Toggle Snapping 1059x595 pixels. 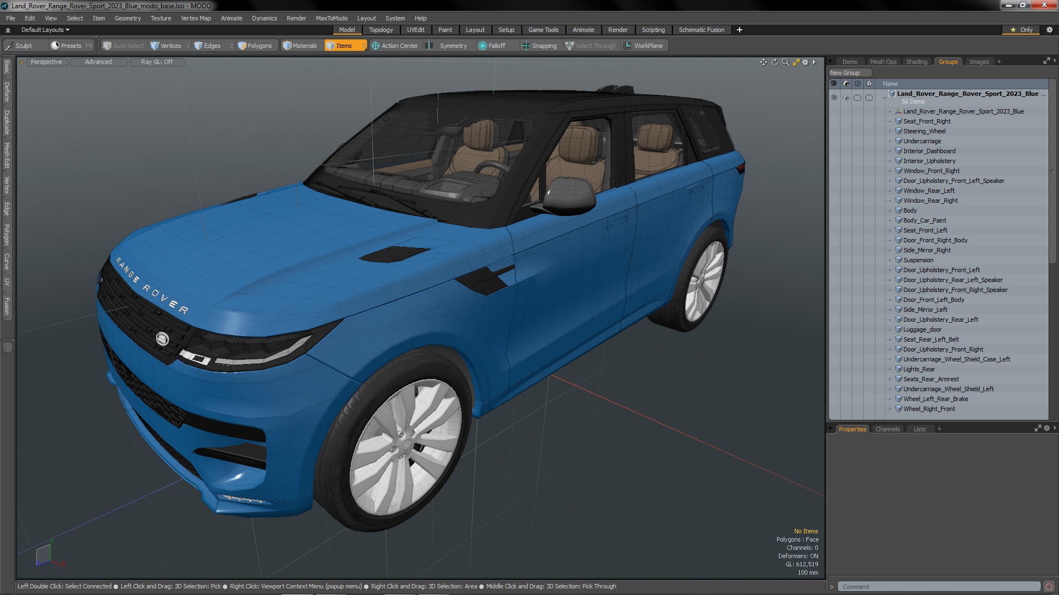click(x=539, y=46)
